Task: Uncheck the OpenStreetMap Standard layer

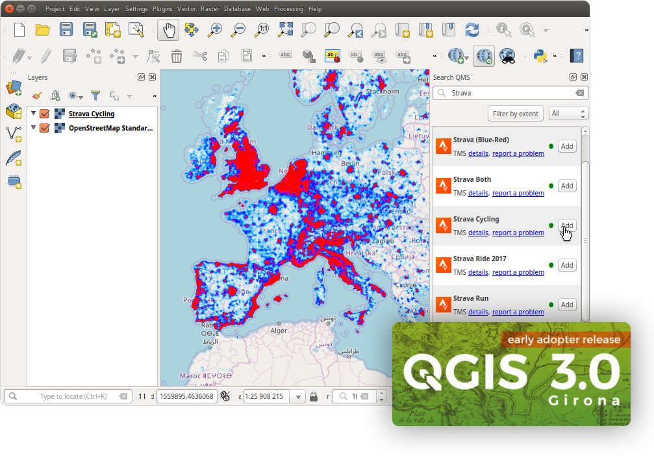Action: pyautogui.click(x=45, y=127)
